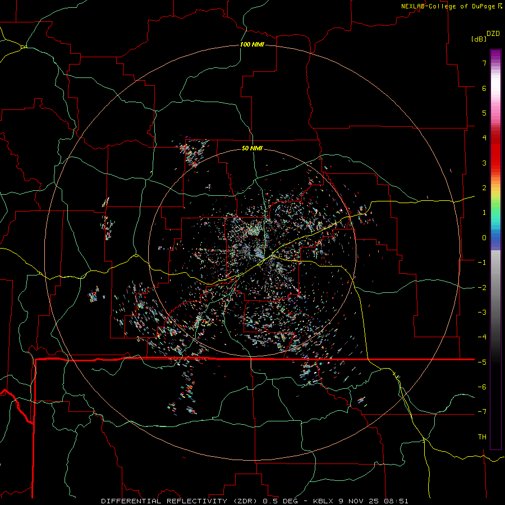Click the "-2" value on the dB scale

point(482,288)
